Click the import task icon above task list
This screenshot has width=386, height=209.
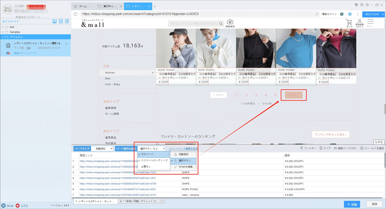tap(55, 21)
